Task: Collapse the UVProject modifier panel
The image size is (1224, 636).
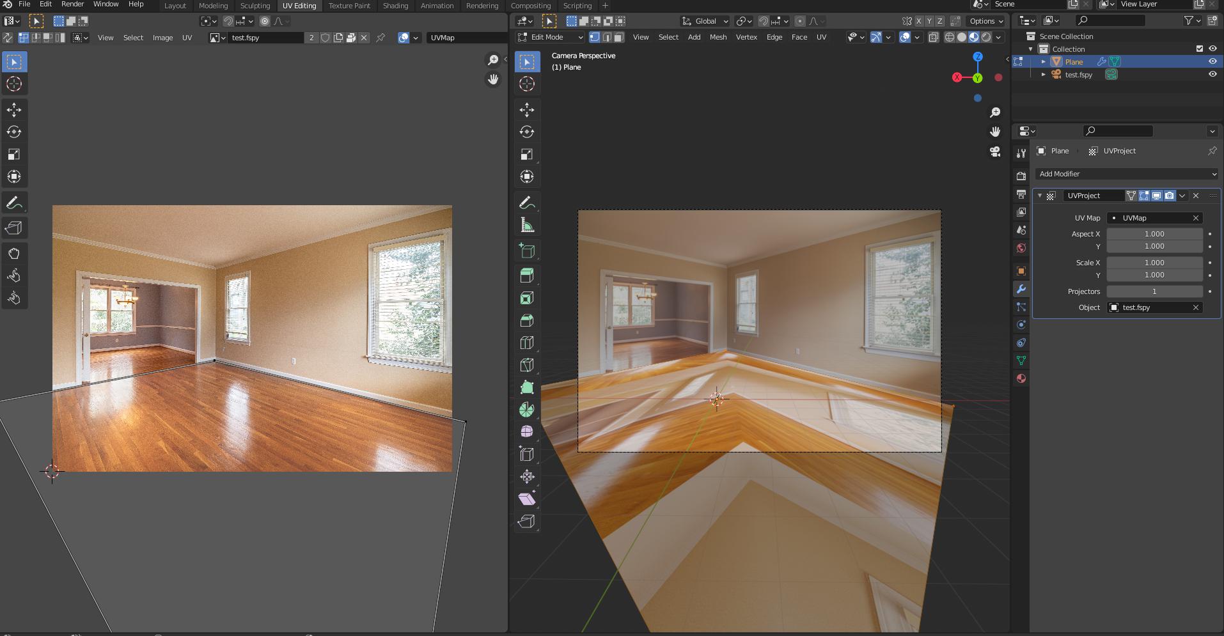Action: click(x=1040, y=196)
